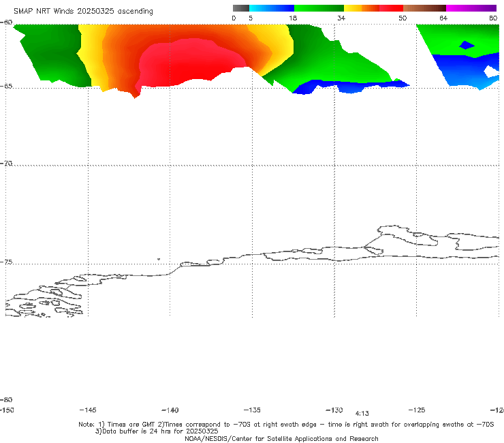Screen dimensions: 504x443
Task: Click the title 'SMAP NRT Winds 20250325 ascending'
Action: tap(83, 11)
